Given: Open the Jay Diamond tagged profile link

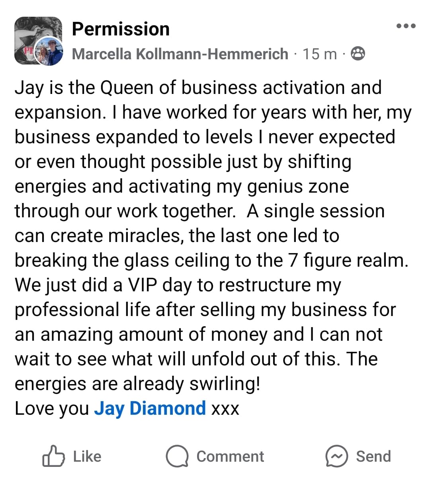Looking at the screenshot, I should [x=150, y=408].
